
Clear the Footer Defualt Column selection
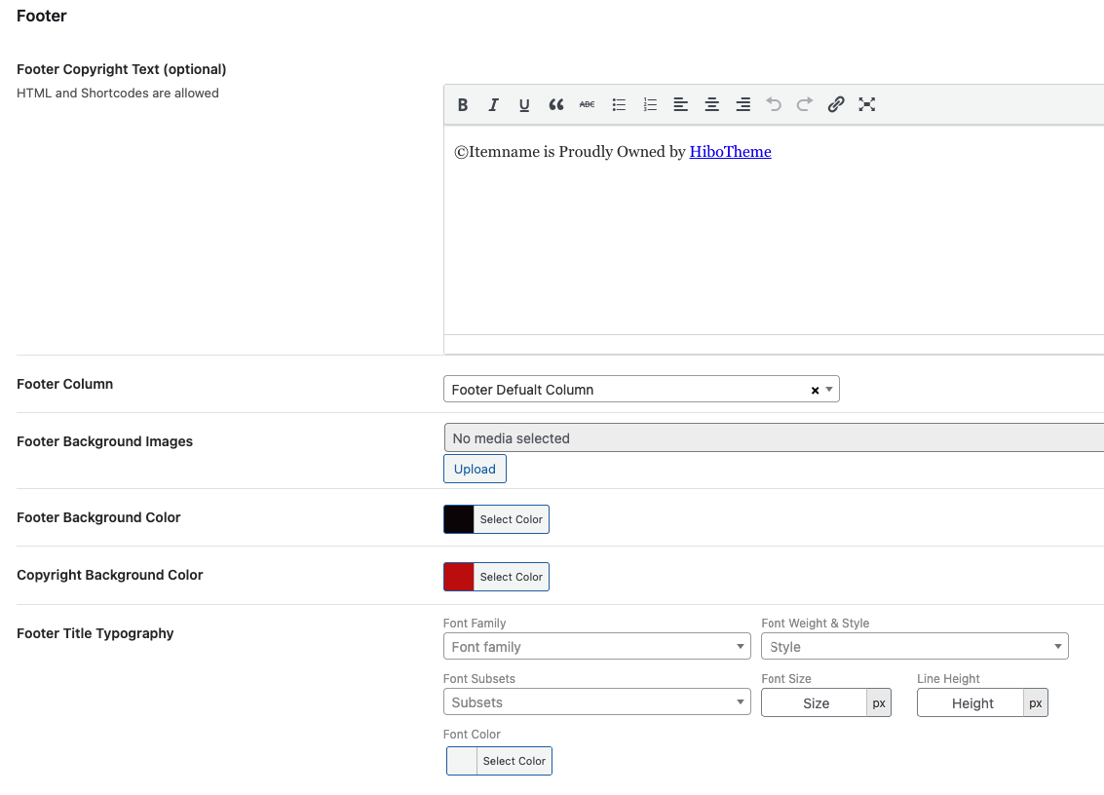click(815, 391)
